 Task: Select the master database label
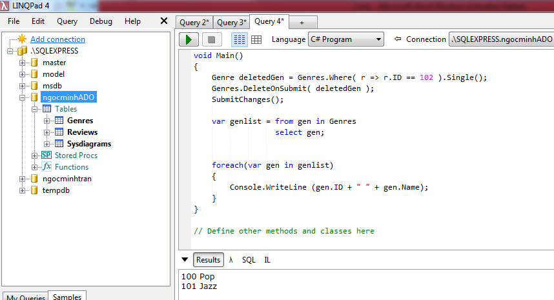[54, 63]
